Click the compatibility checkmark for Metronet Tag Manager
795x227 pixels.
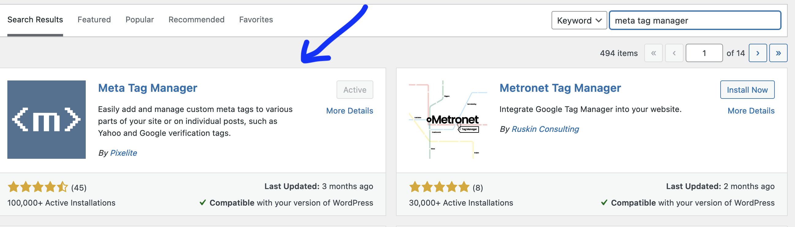604,203
